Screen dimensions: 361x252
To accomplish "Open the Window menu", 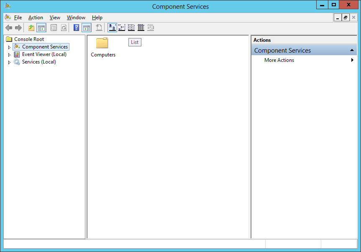I will point(76,18).
